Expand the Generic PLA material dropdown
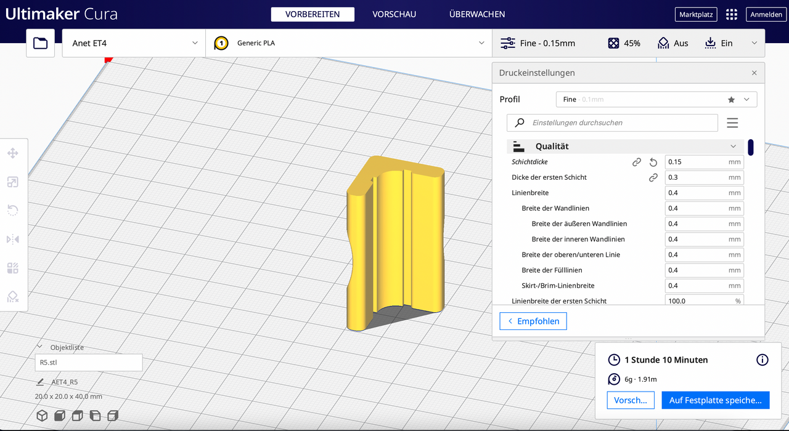 [348, 43]
